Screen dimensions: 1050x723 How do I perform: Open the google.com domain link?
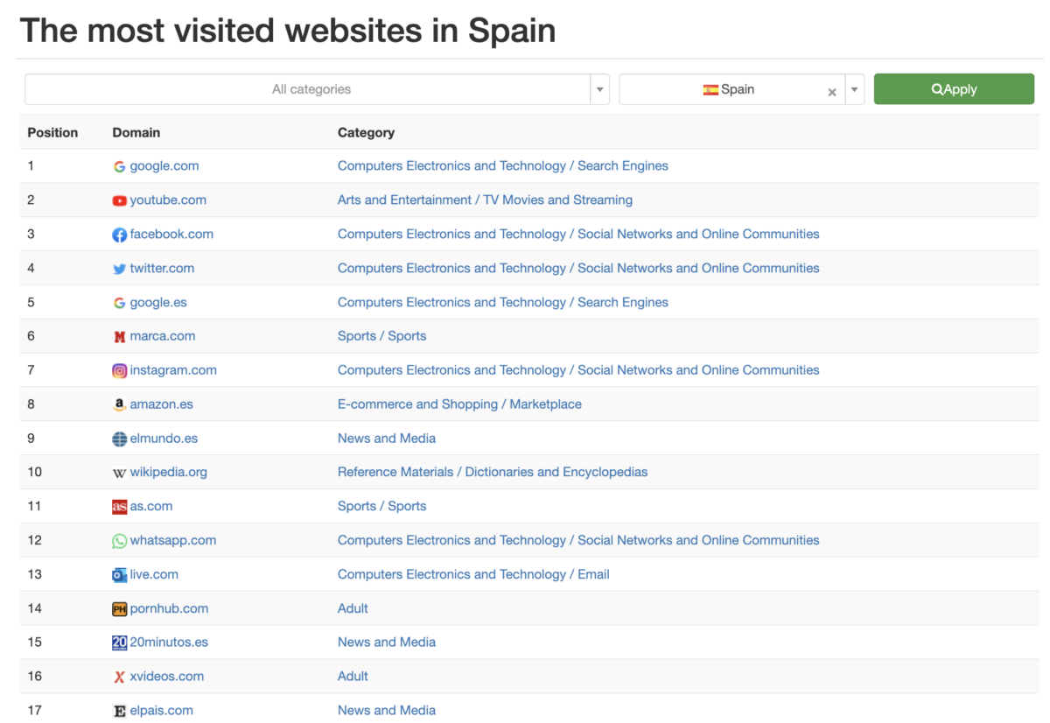tap(164, 166)
